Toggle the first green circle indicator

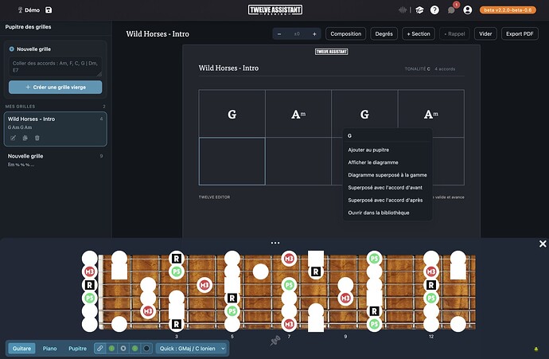111,349
